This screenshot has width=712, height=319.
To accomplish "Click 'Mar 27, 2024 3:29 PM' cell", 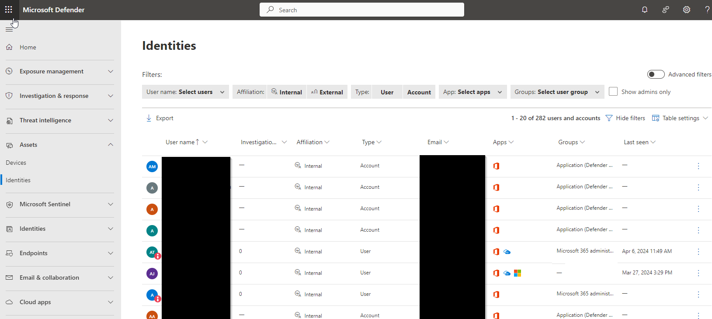I will point(647,273).
